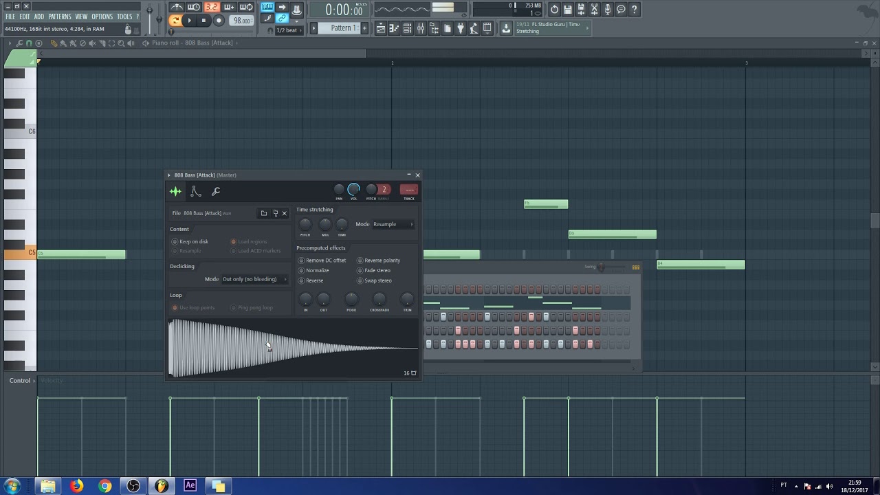Viewport: 880px width, 495px height.
Task: Click the metronome toolbar icon
Action: click(x=177, y=8)
